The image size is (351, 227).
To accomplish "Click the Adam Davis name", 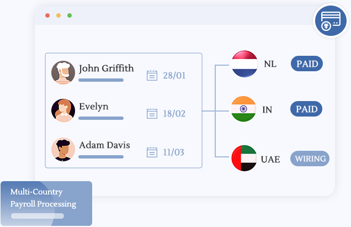I will coord(104,145).
